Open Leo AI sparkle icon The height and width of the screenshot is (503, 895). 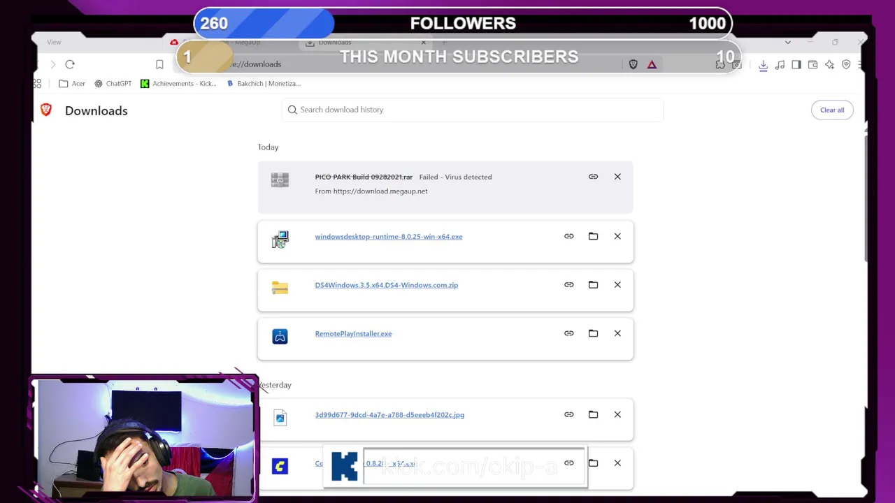coord(829,65)
